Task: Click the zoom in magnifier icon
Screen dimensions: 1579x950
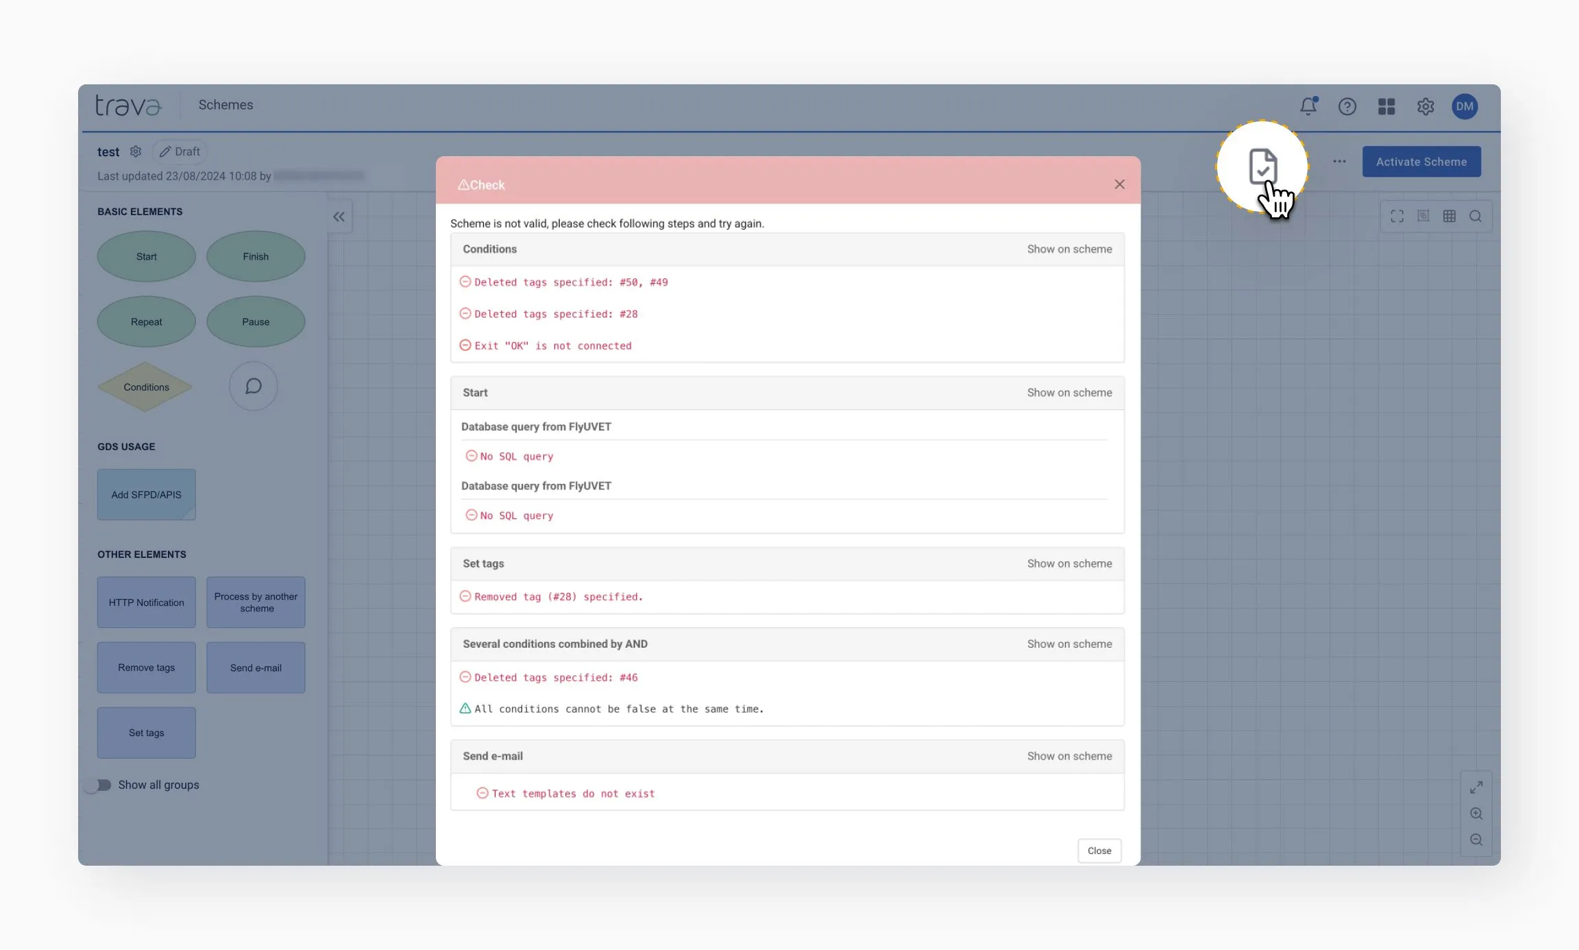Action: coord(1476,814)
